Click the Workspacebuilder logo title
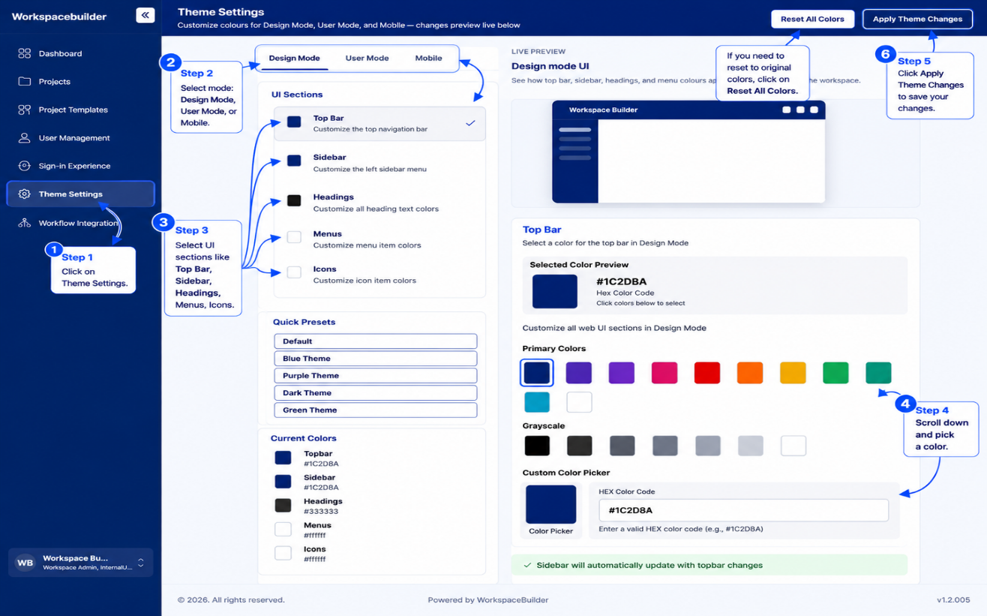The image size is (987, 616). point(59,17)
